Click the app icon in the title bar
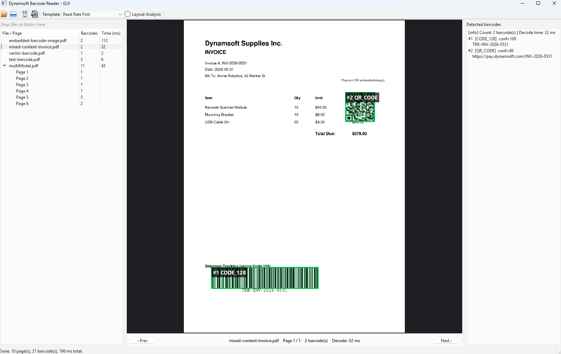This screenshot has width=561, height=354. tap(4, 4)
